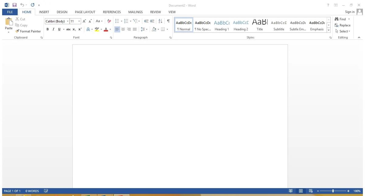365x196 pixels.
Task: Toggle Align Left paragraph alignment
Action: tap(117, 29)
